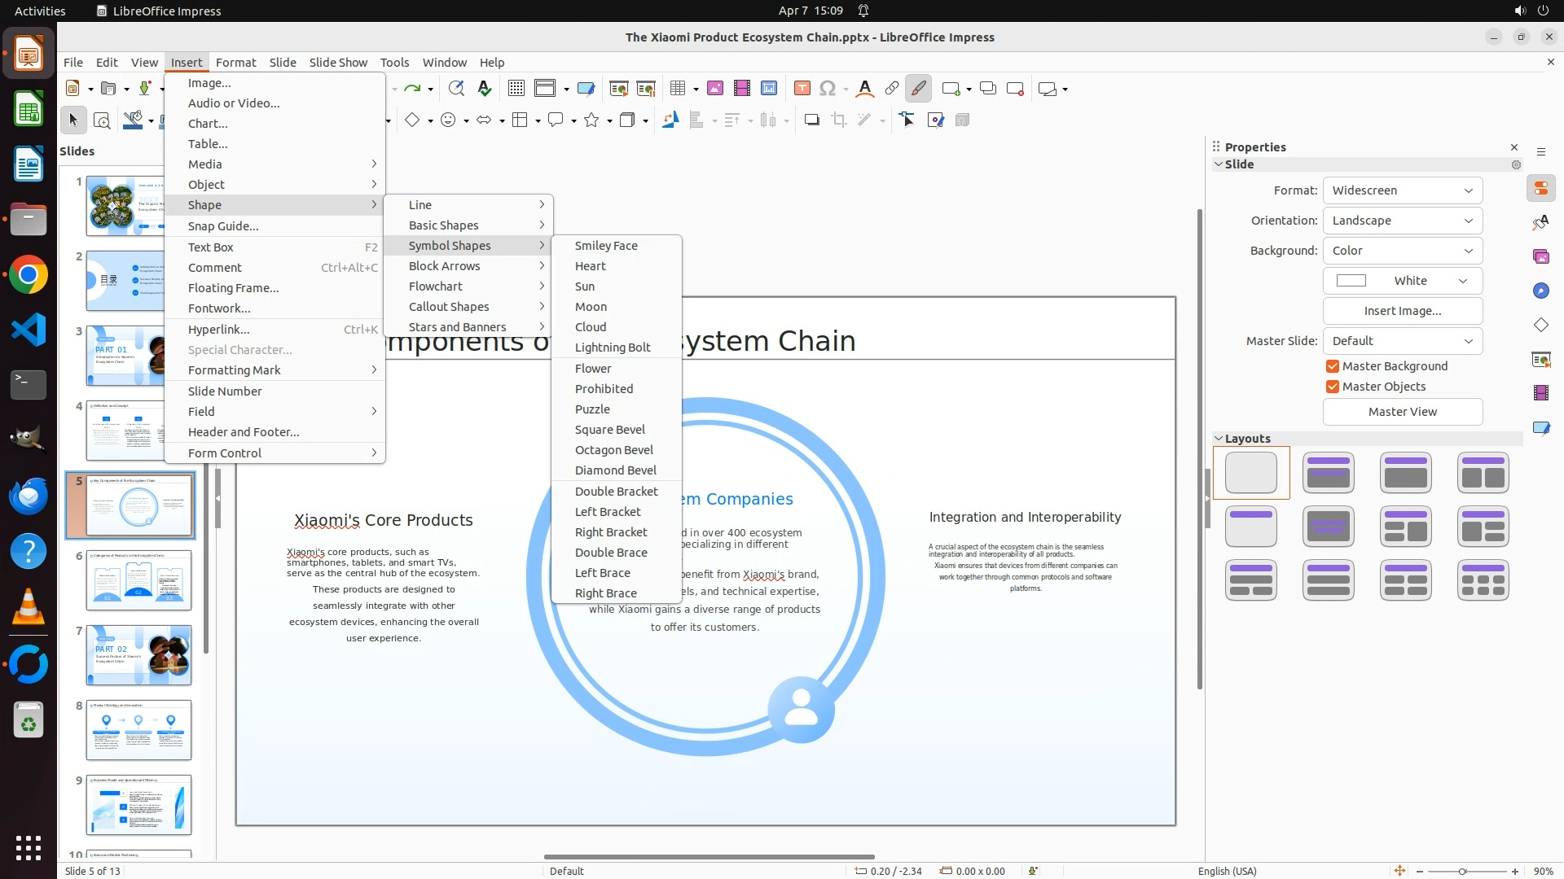Screen dimensions: 1564x879
Task: Expand the Orientation Landscape dropdown
Action: pyautogui.click(x=1402, y=221)
